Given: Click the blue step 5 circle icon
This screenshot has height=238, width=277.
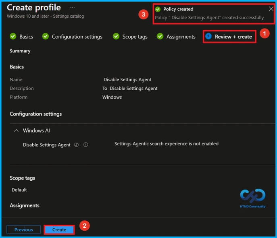Looking at the screenshot, I should click(208, 36).
